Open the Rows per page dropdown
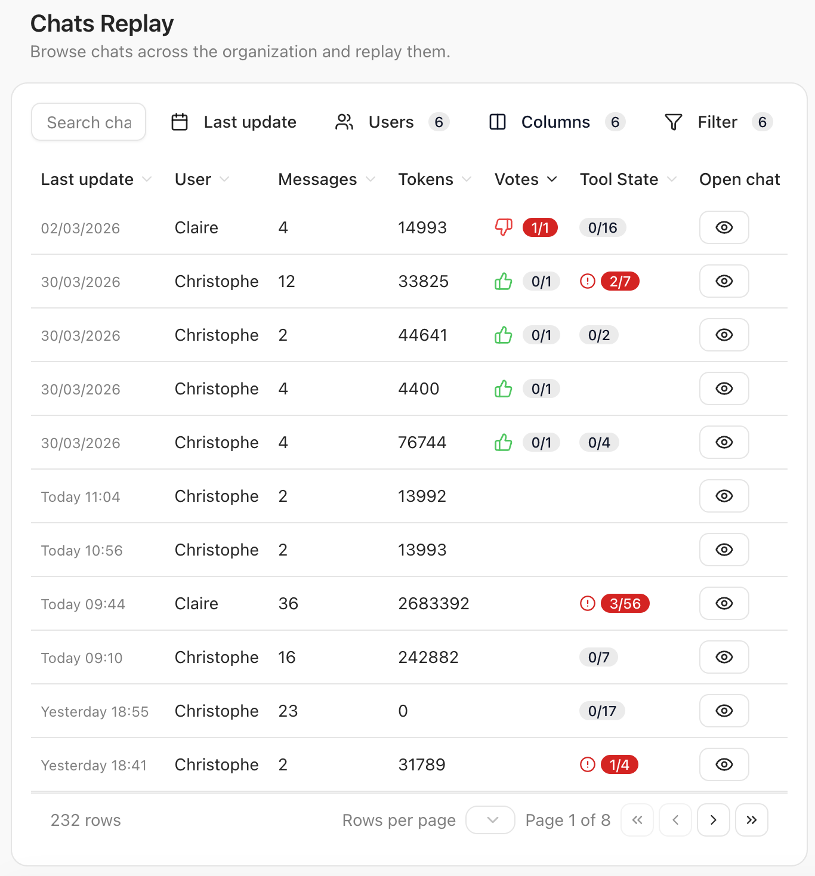This screenshot has height=876, width=815. 490,820
